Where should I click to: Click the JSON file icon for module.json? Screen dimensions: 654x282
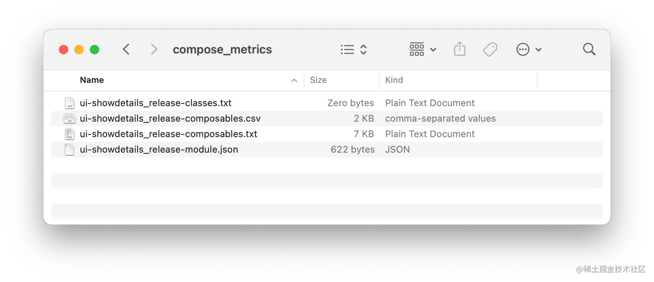70,149
